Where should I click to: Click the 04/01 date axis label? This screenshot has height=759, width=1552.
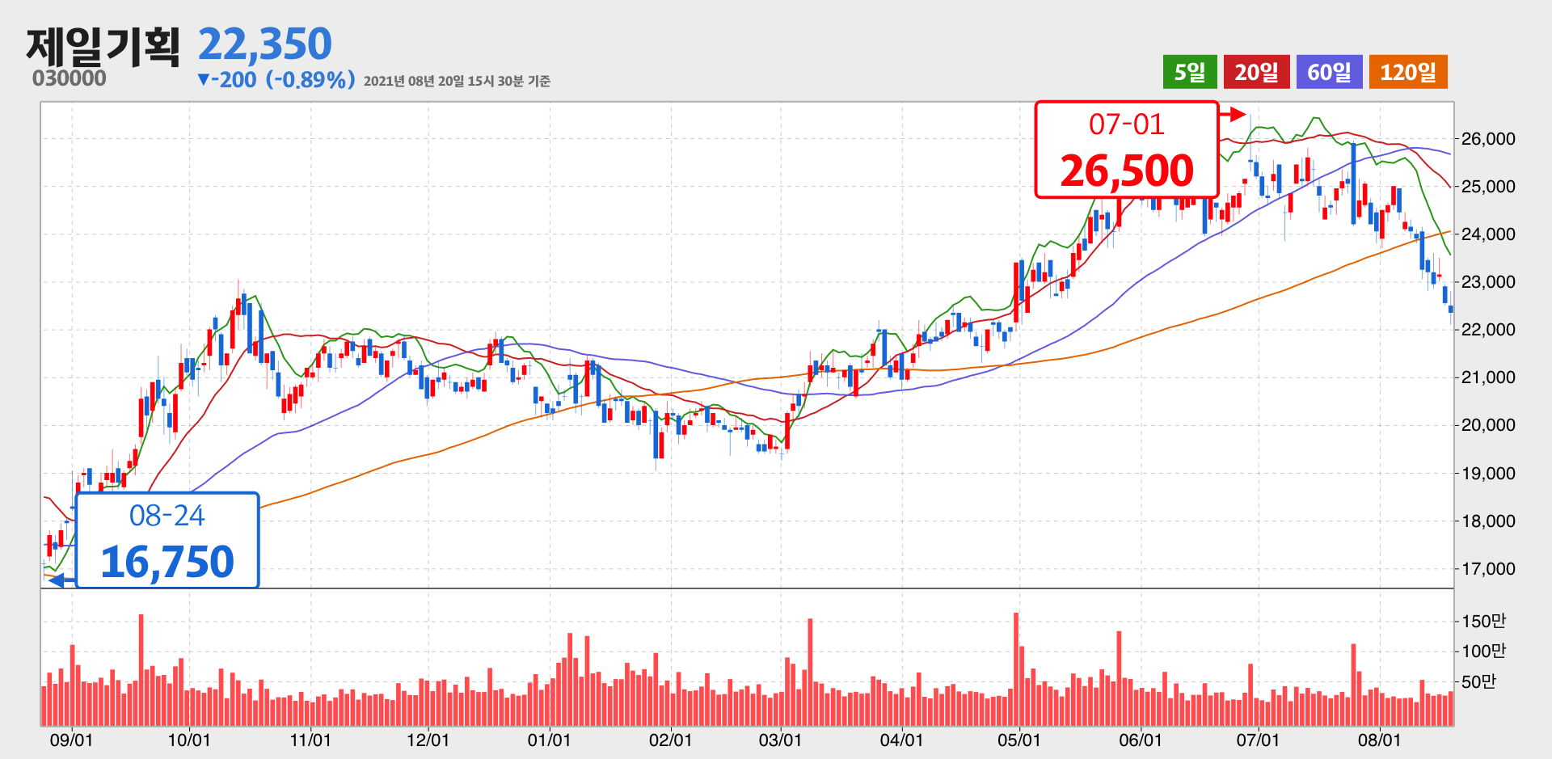[901, 740]
